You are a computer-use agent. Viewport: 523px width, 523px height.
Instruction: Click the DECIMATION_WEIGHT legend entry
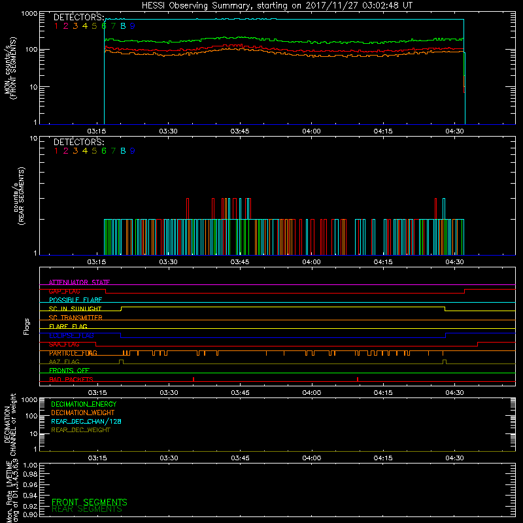[83, 413]
